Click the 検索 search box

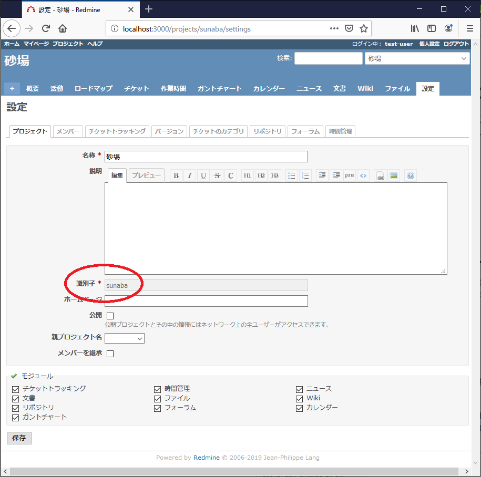[x=329, y=58]
